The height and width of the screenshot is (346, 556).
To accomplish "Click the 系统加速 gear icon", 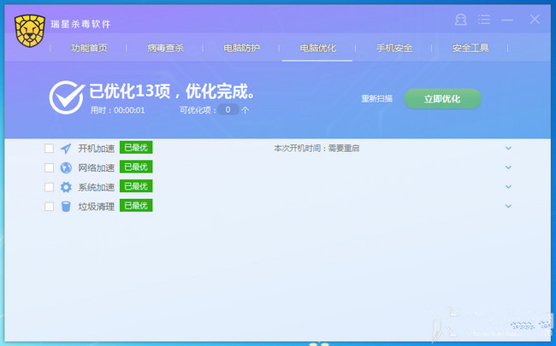I will coord(66,187).
